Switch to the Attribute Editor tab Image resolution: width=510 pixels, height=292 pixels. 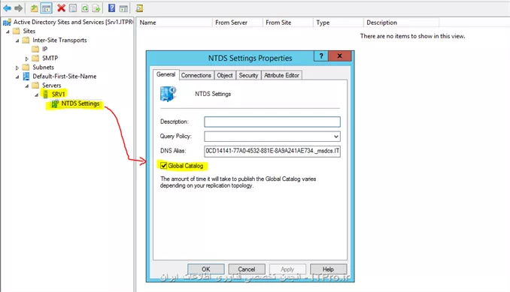[281, 75]
